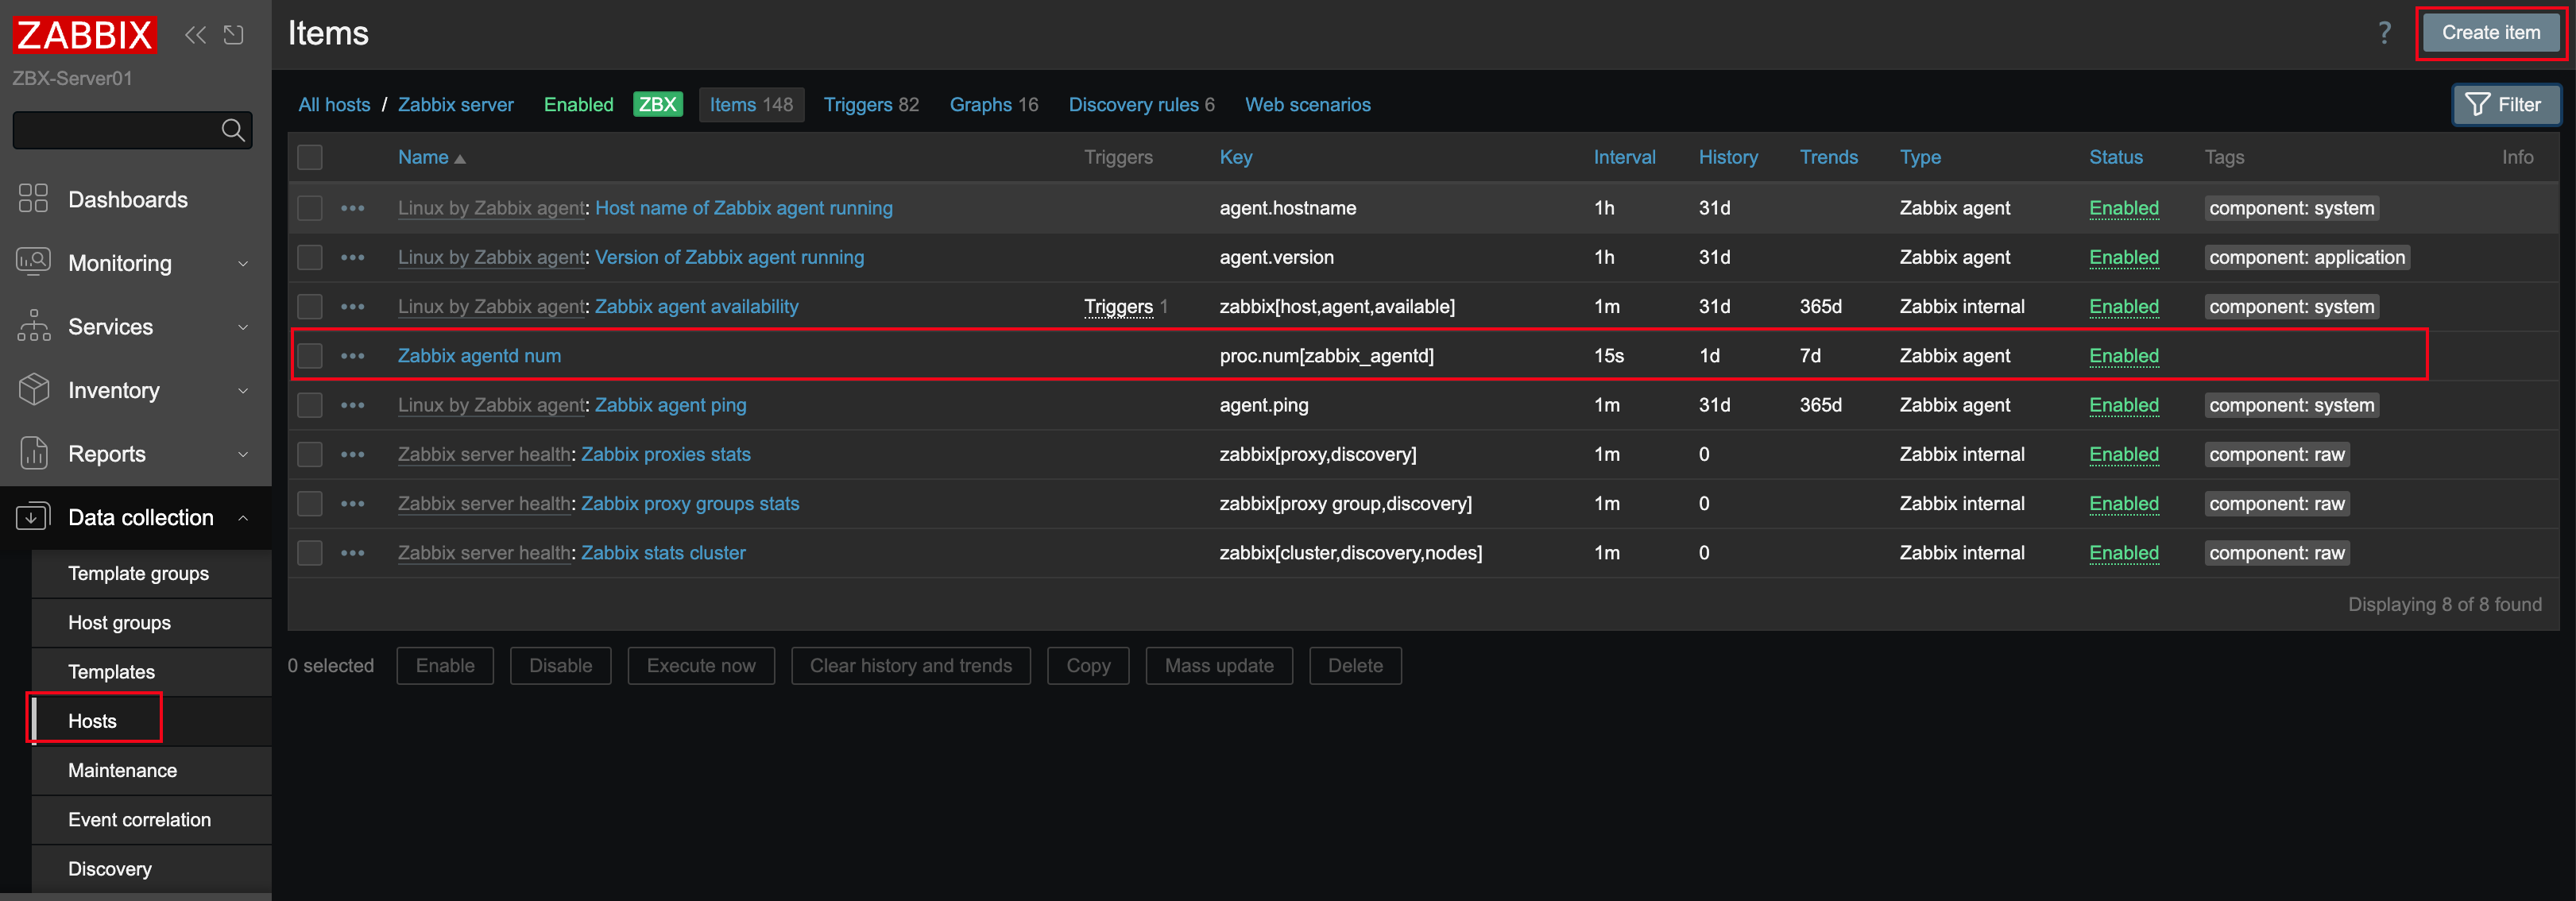Viewport: 2576px width, 901px height.
Task: Open three-dot menu for Version of agent item
Action: point(352,257)
